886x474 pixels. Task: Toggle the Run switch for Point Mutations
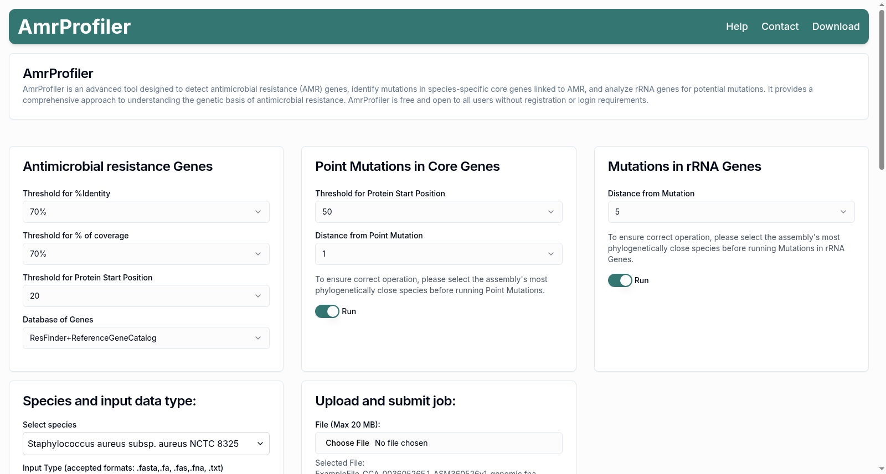click(x=327, y=311)
